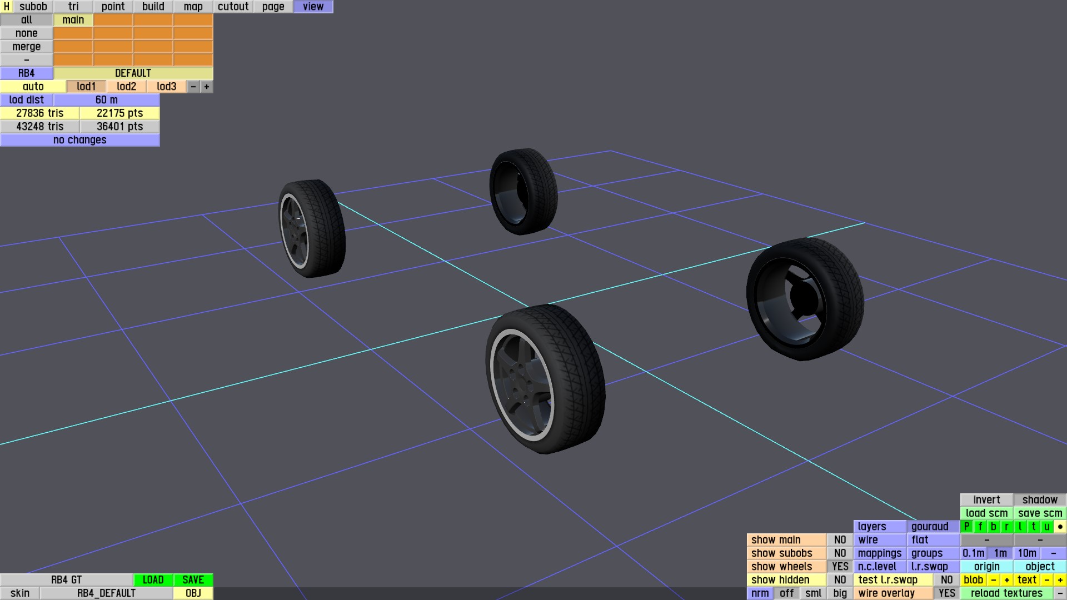Click the 't' top view button
This screenshot has height=600, width=1067.
(1033, 527)
